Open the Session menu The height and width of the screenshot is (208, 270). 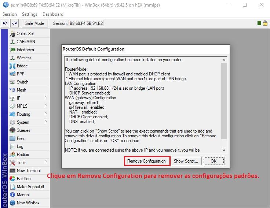click(10, 14)
